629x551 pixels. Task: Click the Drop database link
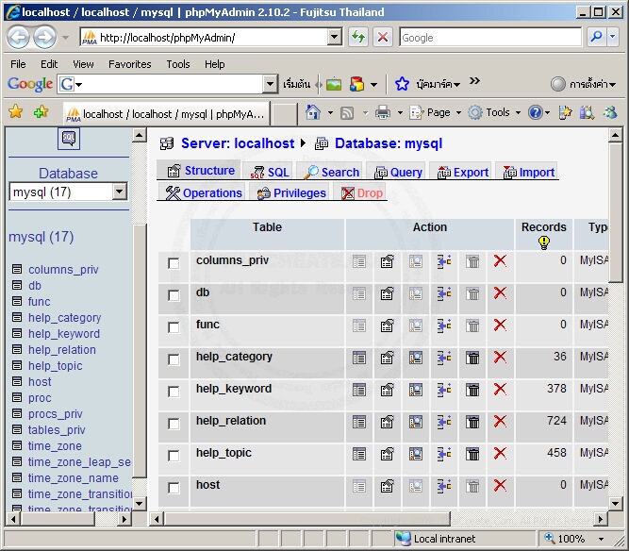pos(362,193)
